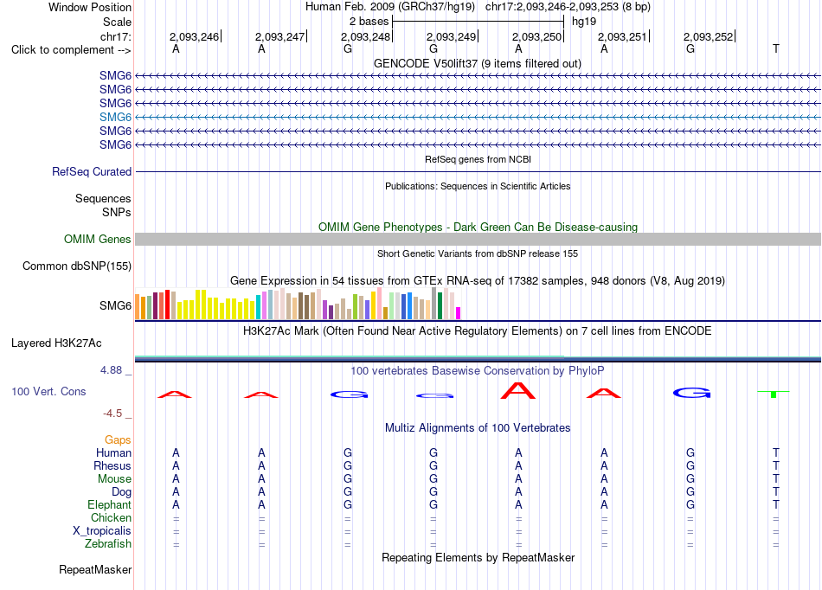Click the T base in the complement row
The image size is (822, 590).
point(776,48)
